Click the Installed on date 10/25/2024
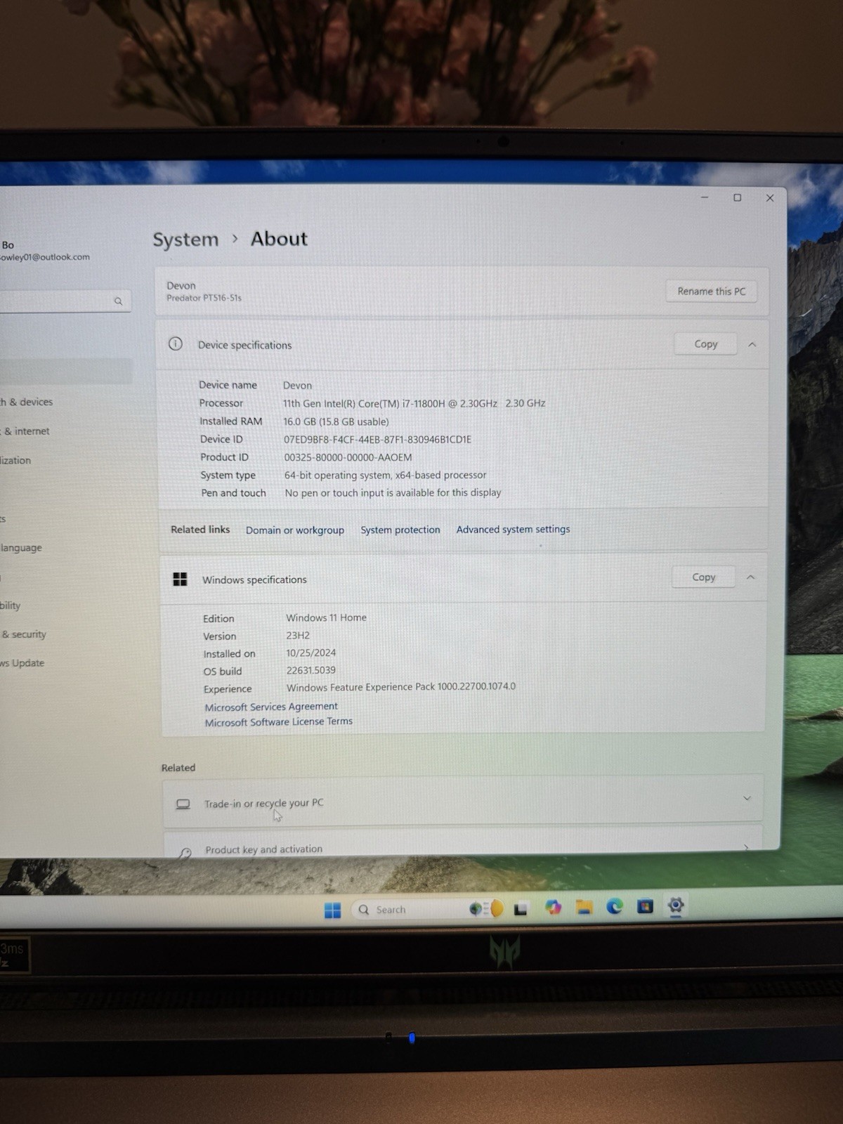This screenshot has width=843, height=1124. click(311, 653)
